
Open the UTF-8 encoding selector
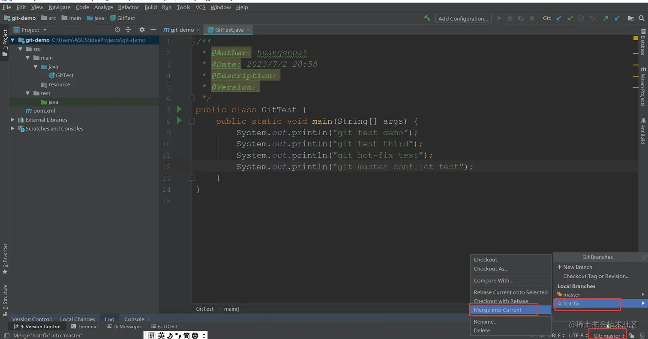579,336
